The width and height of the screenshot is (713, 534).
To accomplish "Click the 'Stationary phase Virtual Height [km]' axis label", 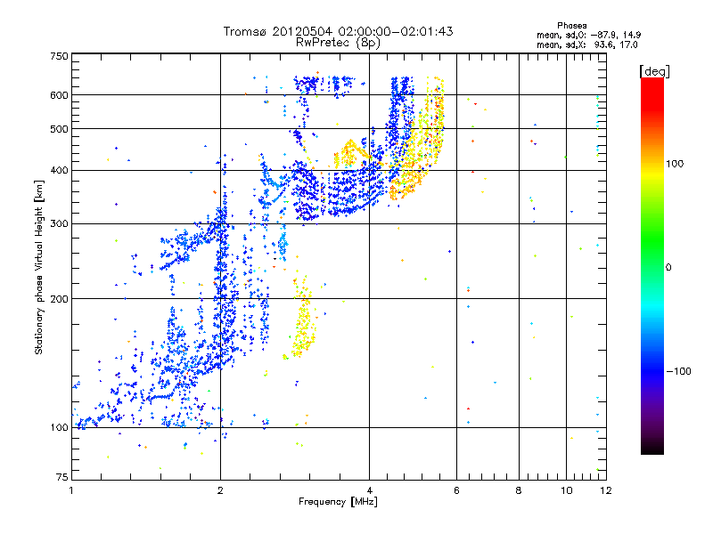I will pos(39,267).
